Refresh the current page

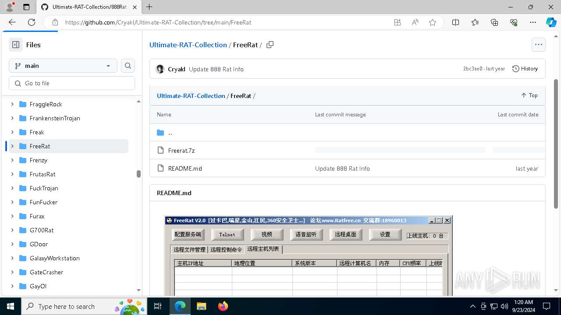(x=32, y=22)
